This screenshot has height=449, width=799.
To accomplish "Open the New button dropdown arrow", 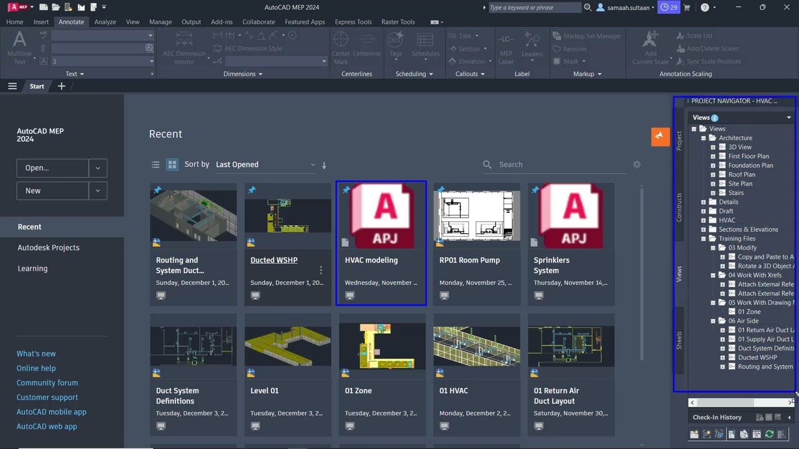I will [98, 191].
